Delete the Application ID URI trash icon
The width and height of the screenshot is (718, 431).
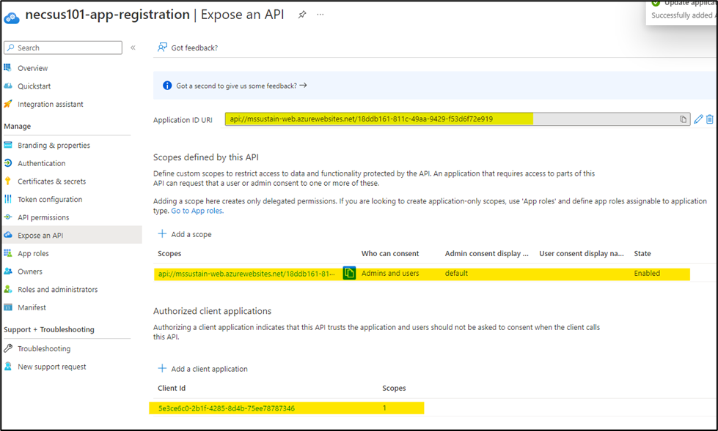(x=710, y=119)
